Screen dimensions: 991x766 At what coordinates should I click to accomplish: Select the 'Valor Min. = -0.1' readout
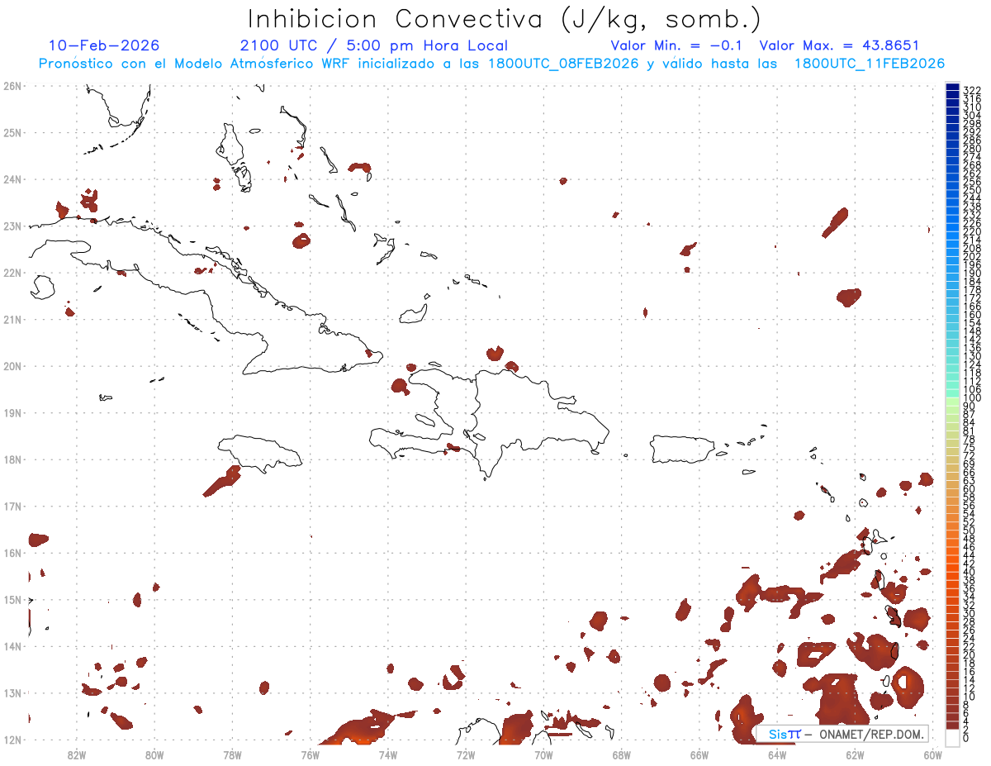[x=678, y=45]
